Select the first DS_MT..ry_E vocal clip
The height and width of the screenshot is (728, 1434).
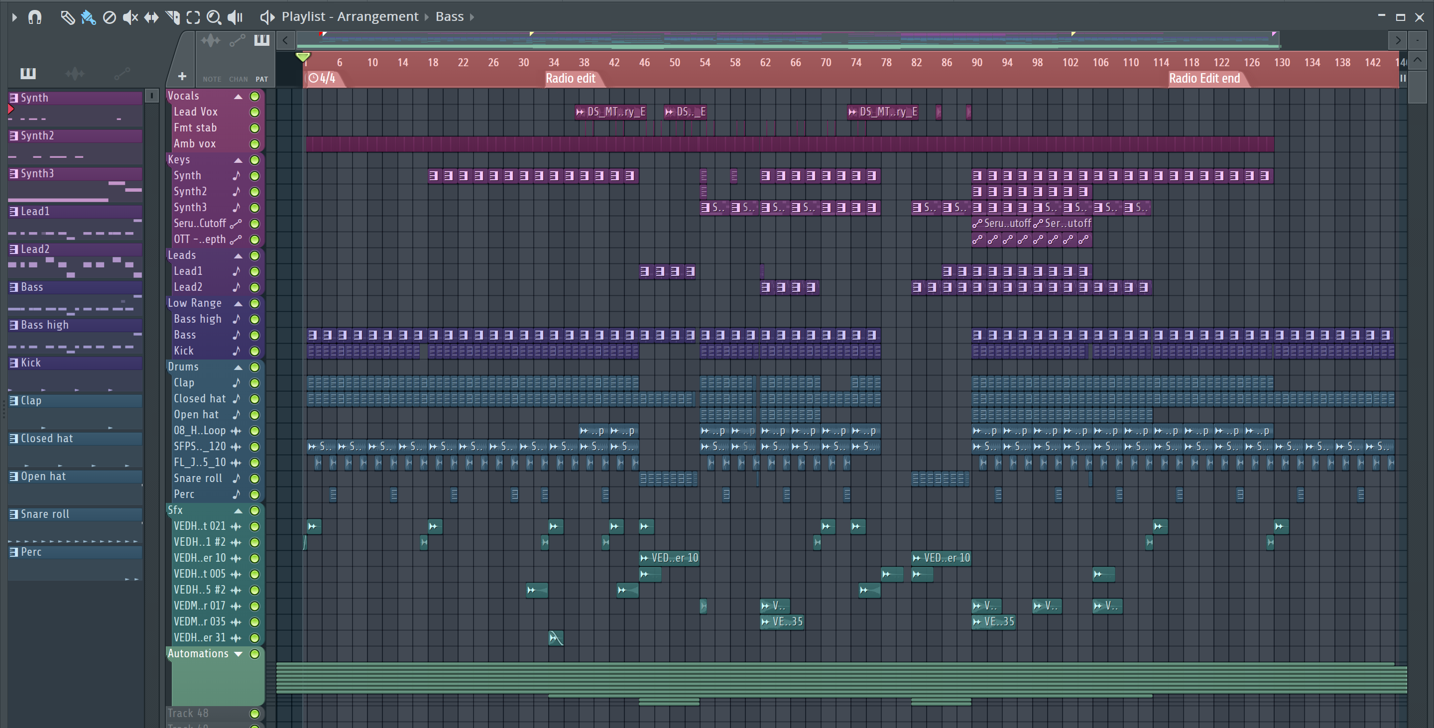coord(610,113)
